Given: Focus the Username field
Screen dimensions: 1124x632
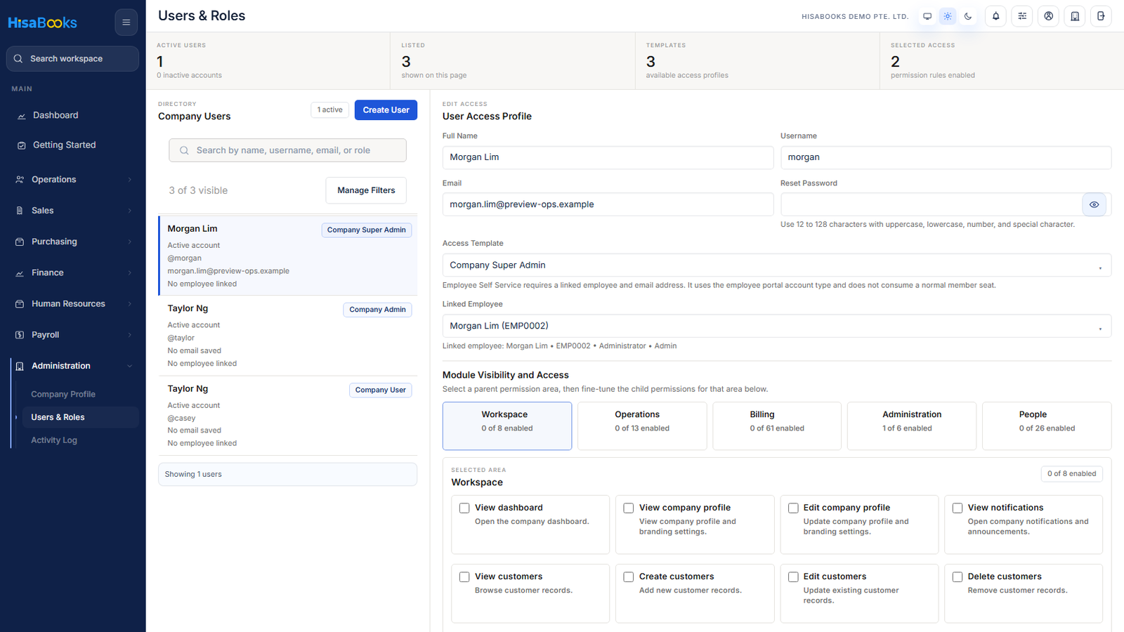Looking at the screenshot, I should pyautogui.click(x=946, y=157).
